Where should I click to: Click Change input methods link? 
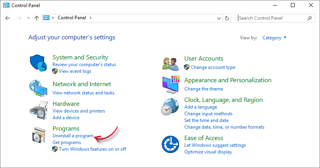208,114
